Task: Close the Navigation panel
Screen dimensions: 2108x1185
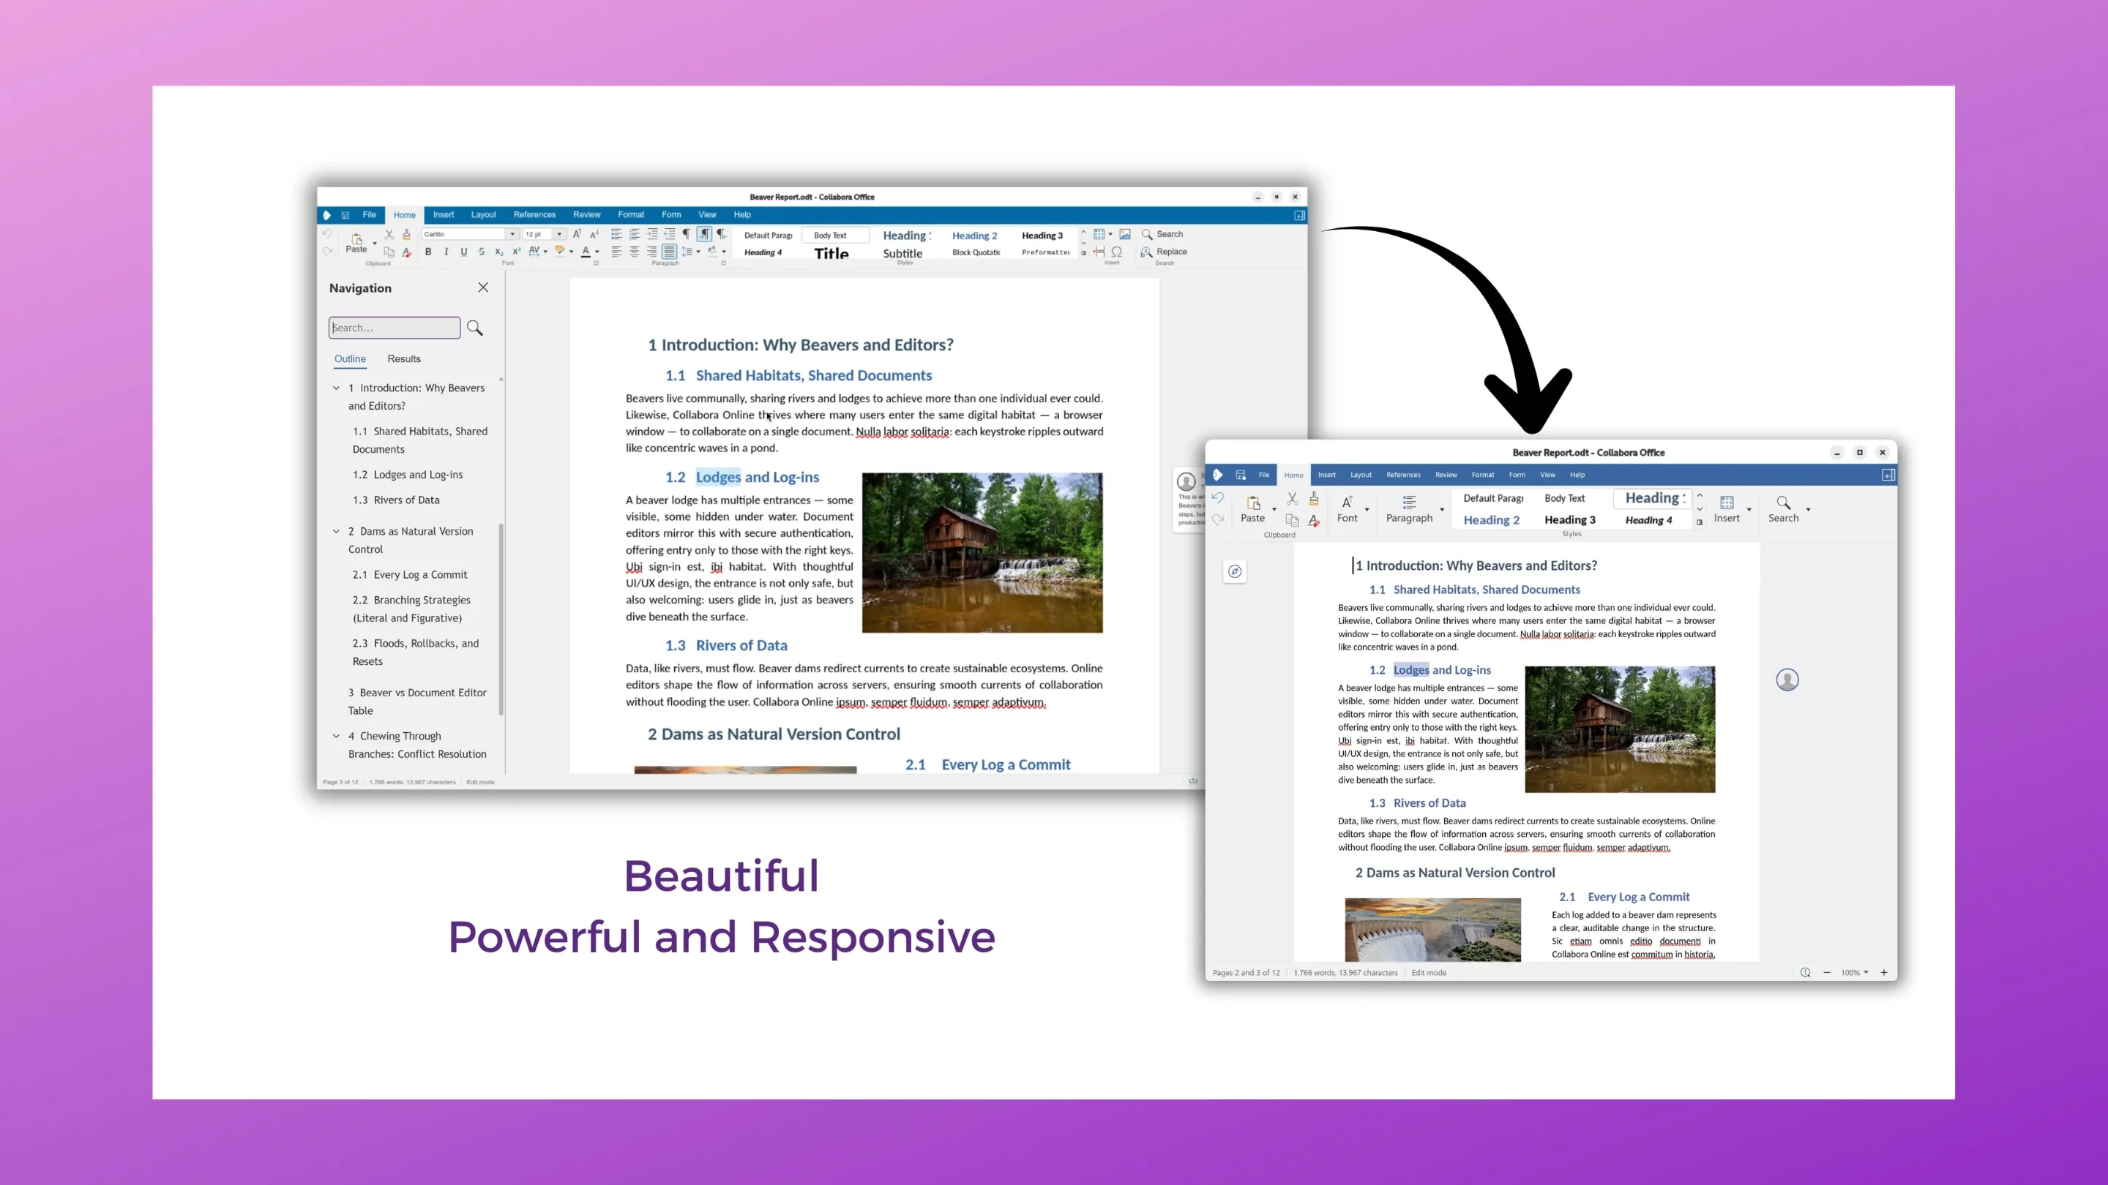Action: pyautogui.click(x=483, y=287)
